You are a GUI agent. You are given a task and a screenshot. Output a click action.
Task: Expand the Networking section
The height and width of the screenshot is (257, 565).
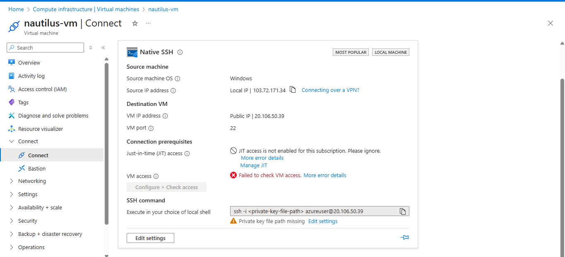(32, 181)
